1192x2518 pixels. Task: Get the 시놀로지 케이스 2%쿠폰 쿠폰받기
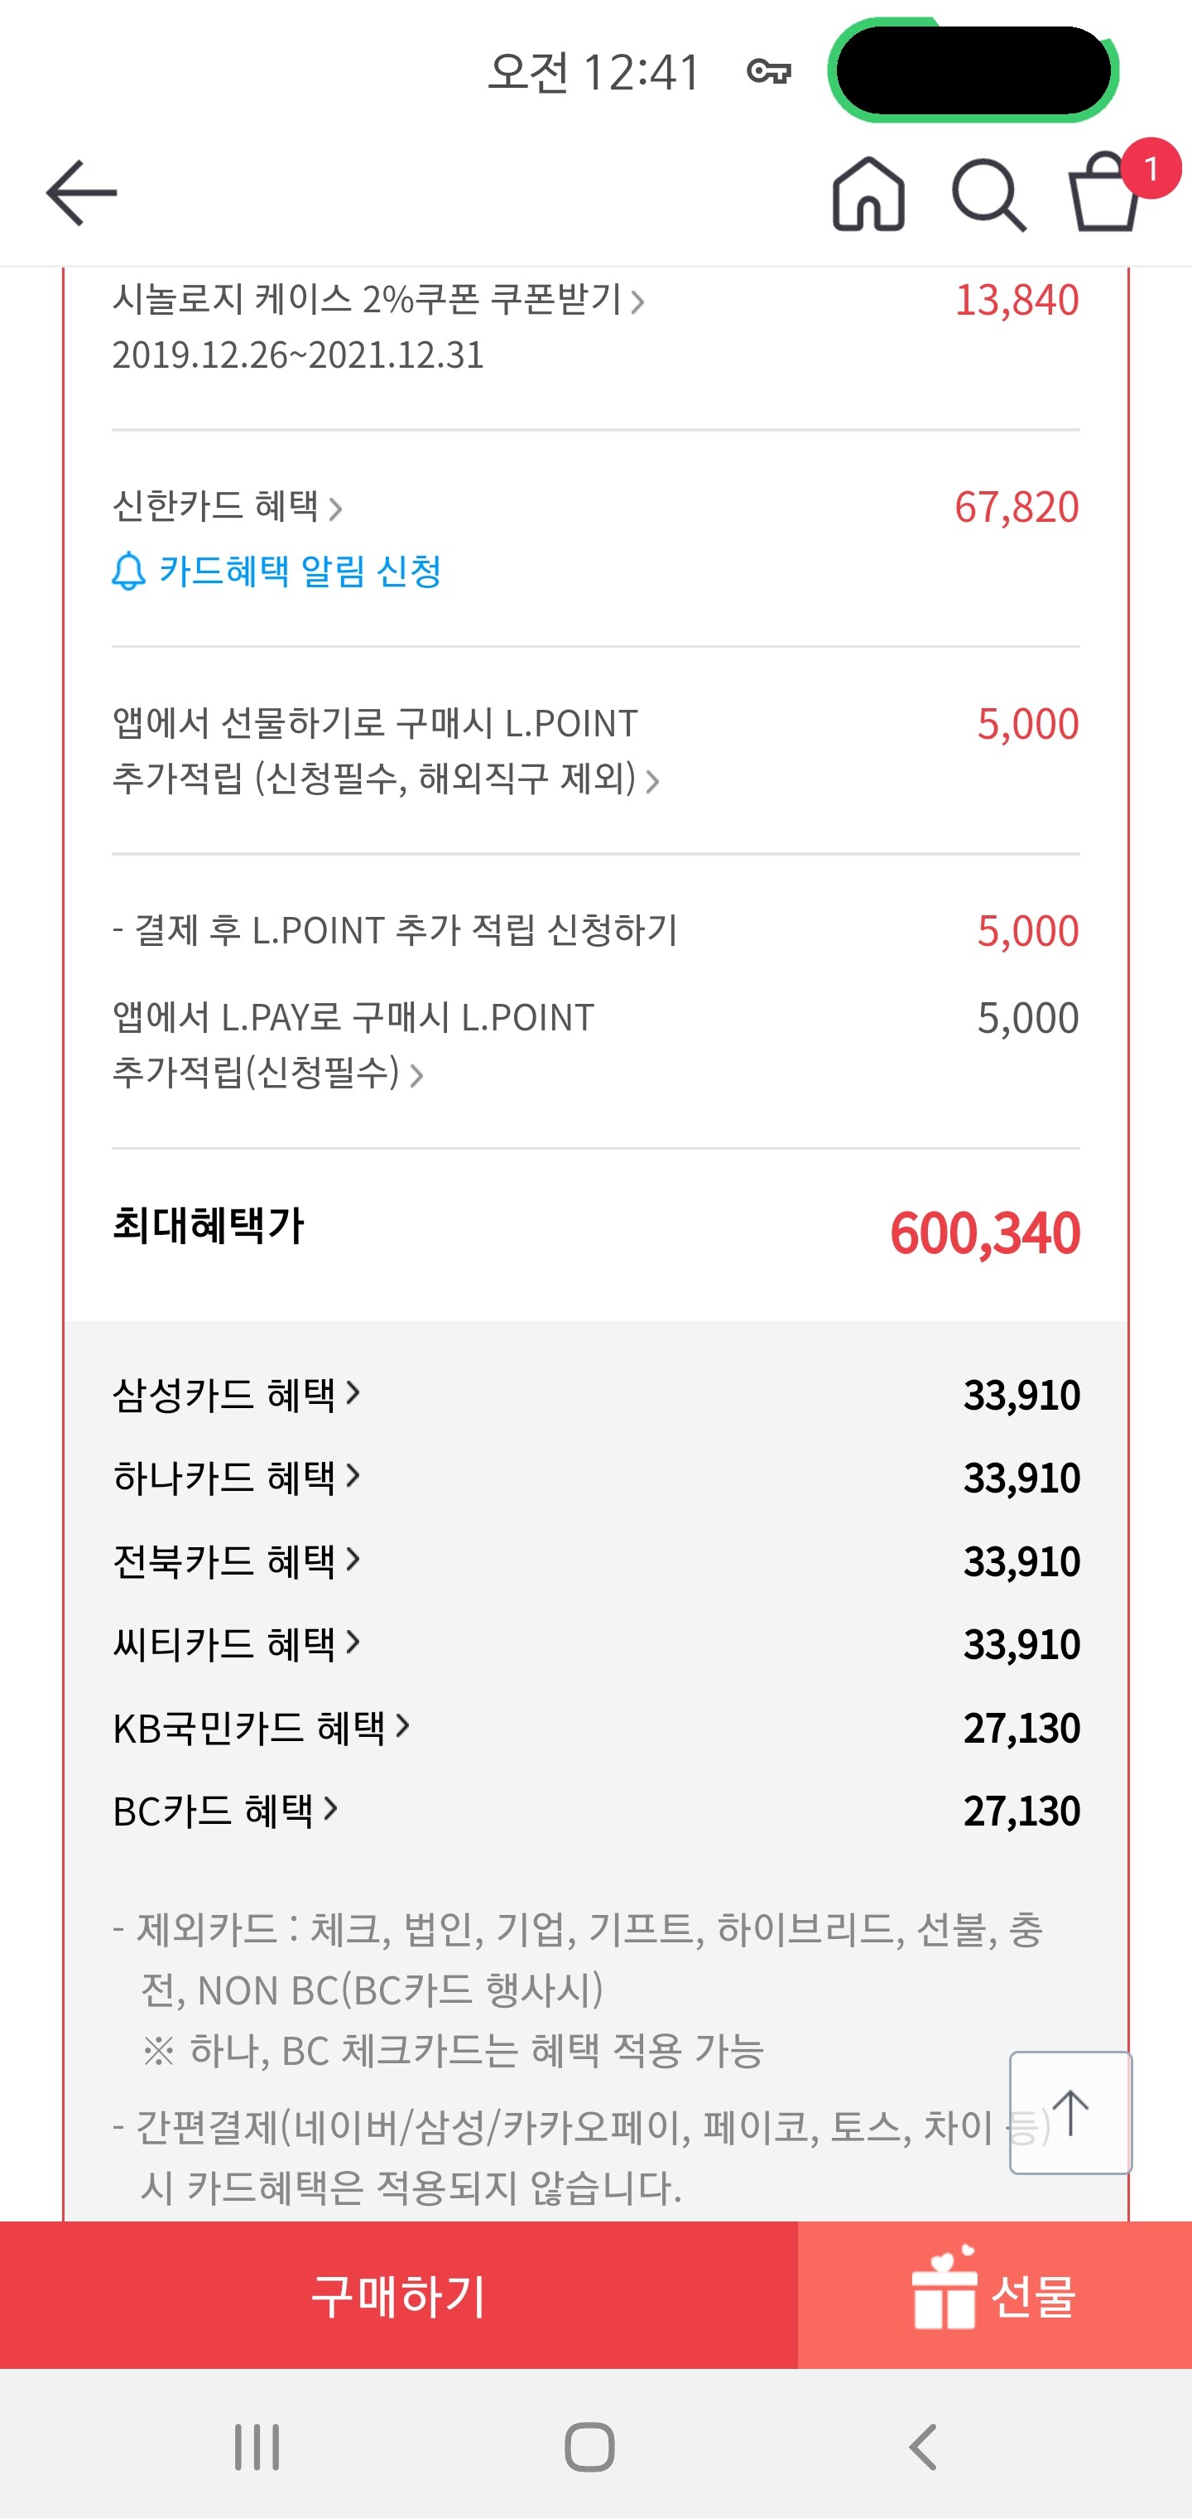(x=377, y=299)
